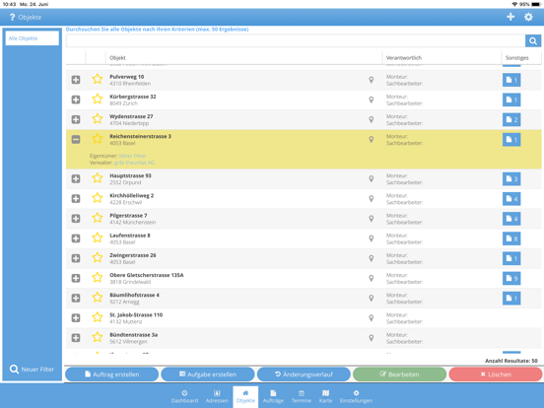Open settings gear in top bar
The width and height of the screenshot is (544, 408).
click(528, 17)
